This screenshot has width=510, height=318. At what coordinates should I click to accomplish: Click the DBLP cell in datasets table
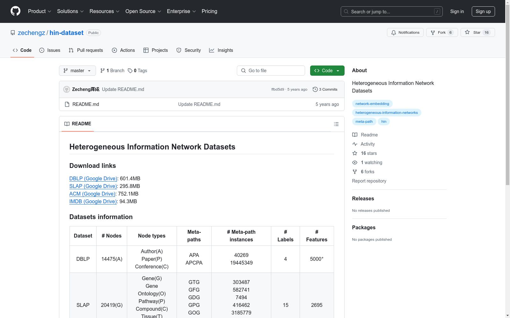click(x=83, y=259)
